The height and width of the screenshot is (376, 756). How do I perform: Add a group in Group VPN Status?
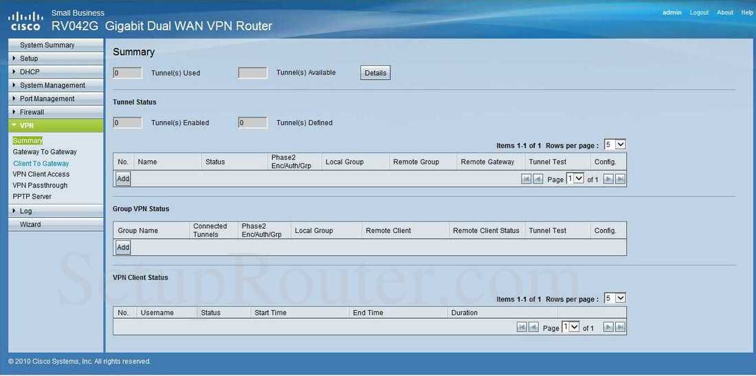click(123, 247)
